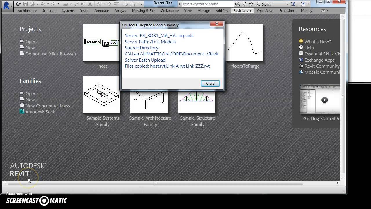Open the Essential Skills Videos link

click(322, 54)
